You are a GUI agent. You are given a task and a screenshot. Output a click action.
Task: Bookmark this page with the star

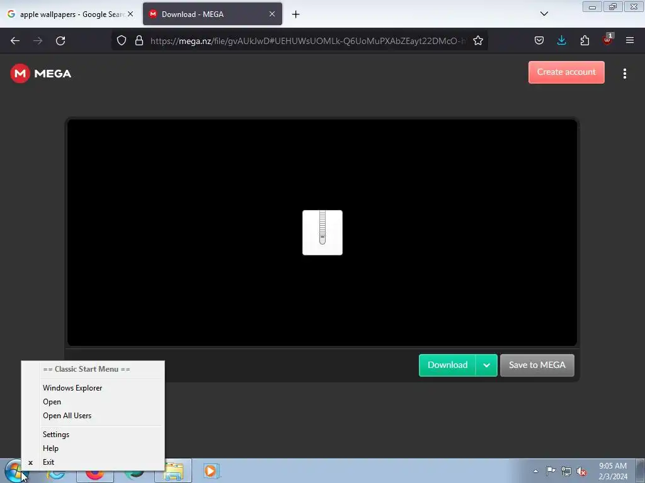(477, 41)
